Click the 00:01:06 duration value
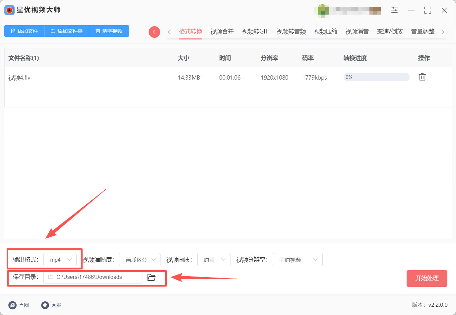The height and width of the screenshot is (315, 456). (x=230, y=78)
